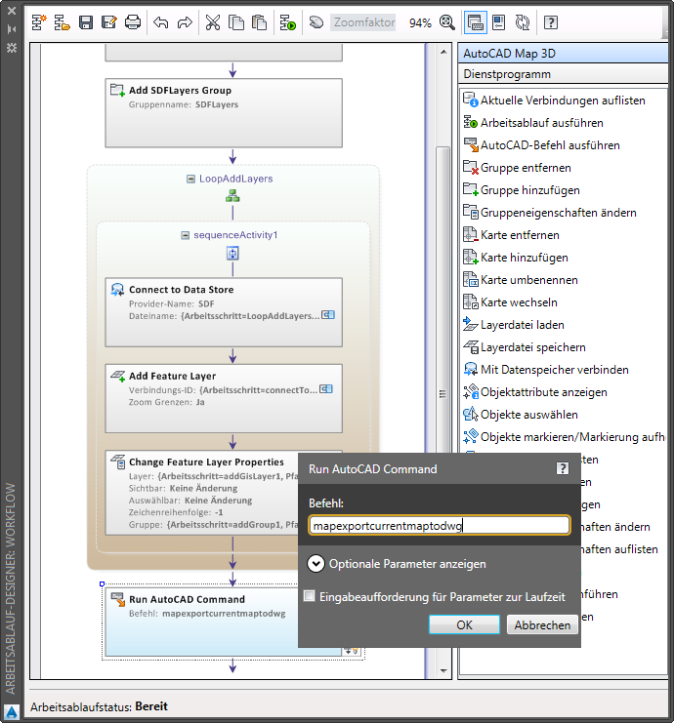Select AutoCAD-Befehl ausführen activity
This screenshot has width=674, height=723.
pos(541,145)
